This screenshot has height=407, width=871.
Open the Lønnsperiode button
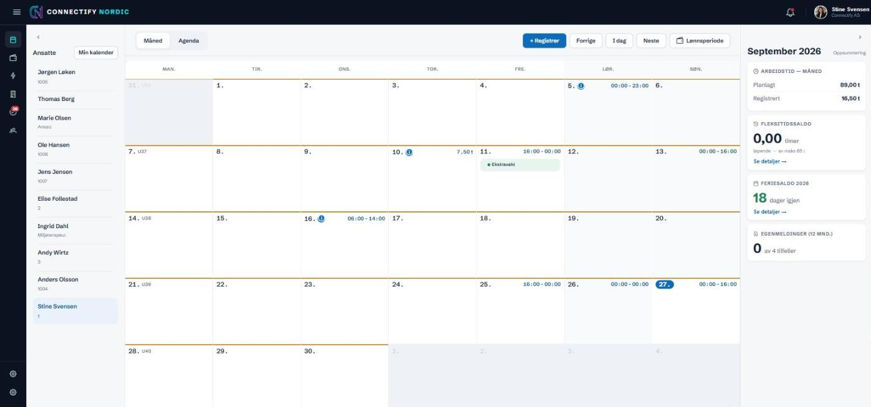point(700,41)
